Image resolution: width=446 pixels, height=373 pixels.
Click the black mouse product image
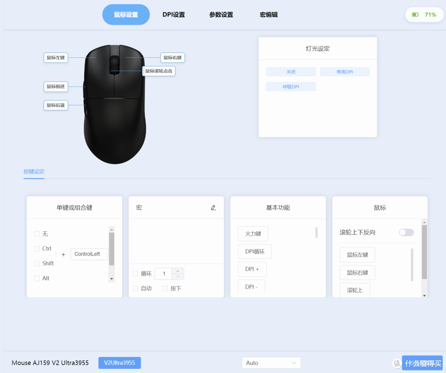(x=115, y=104)
